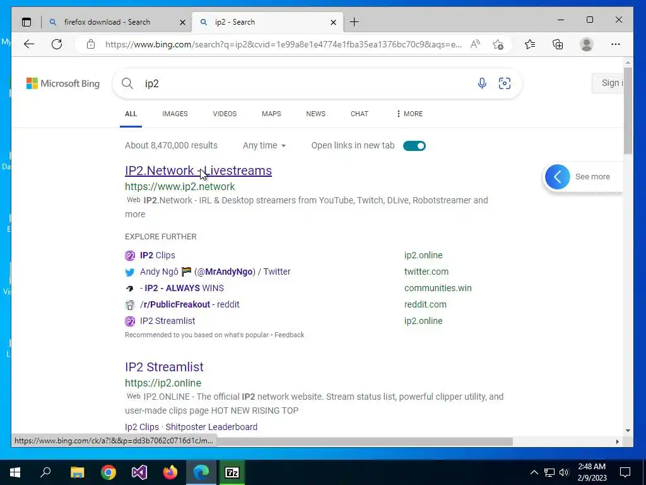Image resolution: width=646 pixels, height=485 pixels.
Task: Go to Microsoft Bing home logo
Action: (x=63, y=83)
